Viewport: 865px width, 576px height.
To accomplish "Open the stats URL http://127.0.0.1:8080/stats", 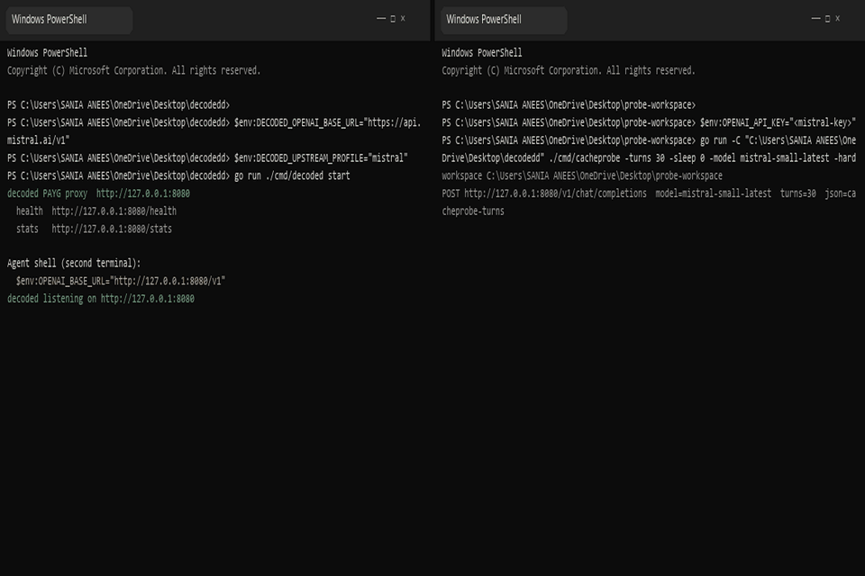I will 112,229.
